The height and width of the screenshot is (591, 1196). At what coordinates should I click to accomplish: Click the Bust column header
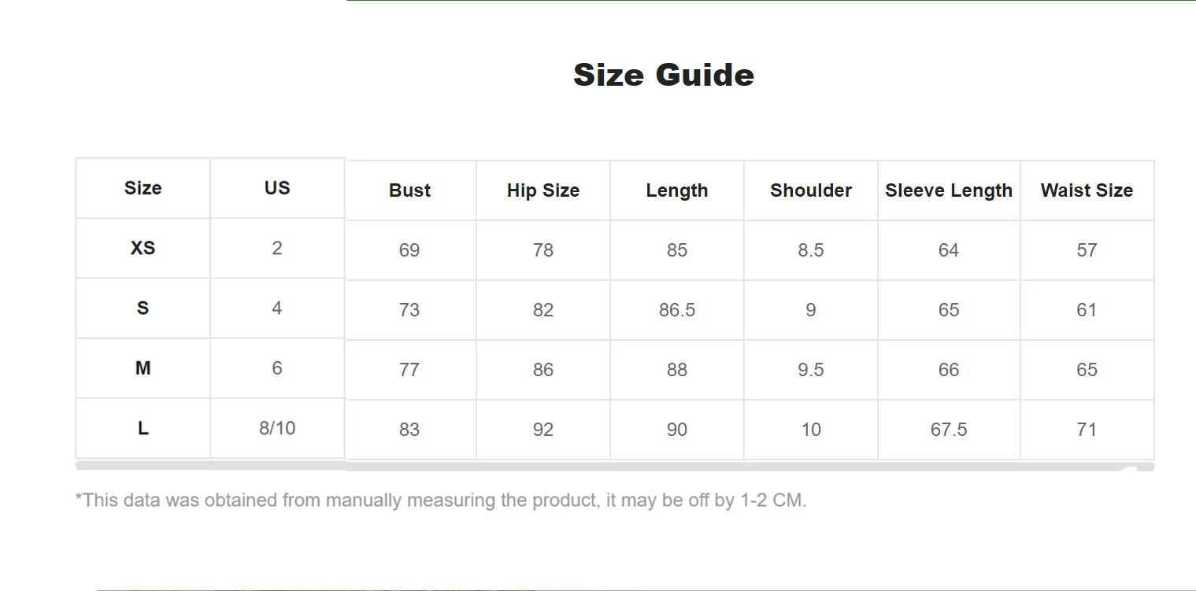click(409, 190)
